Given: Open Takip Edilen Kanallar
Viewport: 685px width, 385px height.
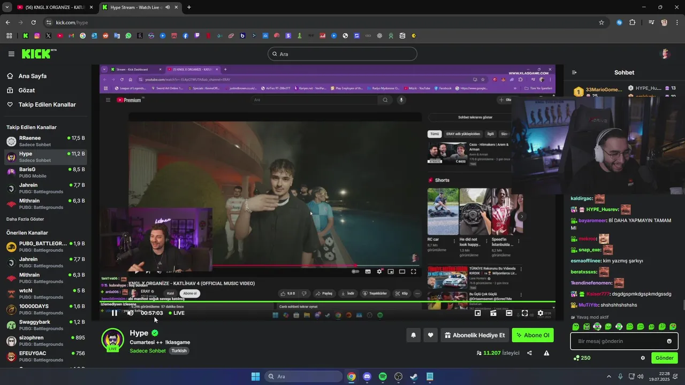Looking at the screenshot, I should click(x=47, y=105).
